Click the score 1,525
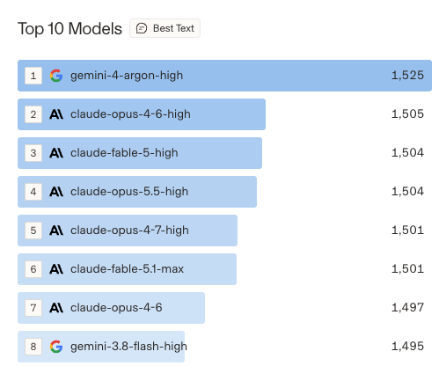Screen dimensions: 446x366 (407, 76)
